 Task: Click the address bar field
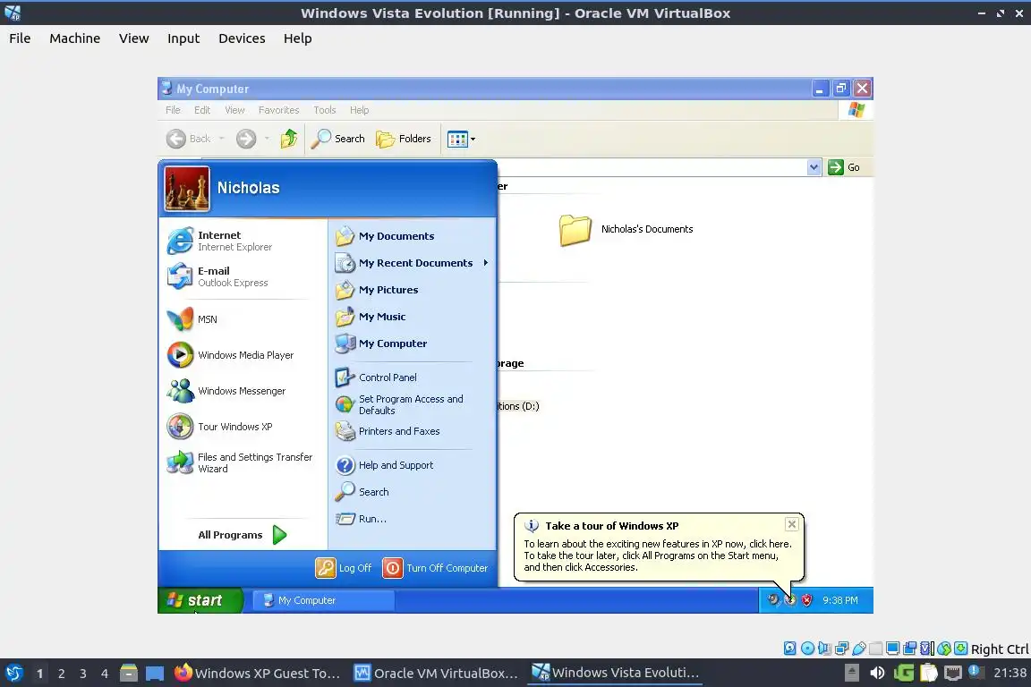[x=651, y=167]
